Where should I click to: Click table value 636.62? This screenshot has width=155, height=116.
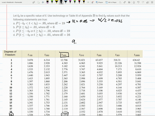point(136,60)
